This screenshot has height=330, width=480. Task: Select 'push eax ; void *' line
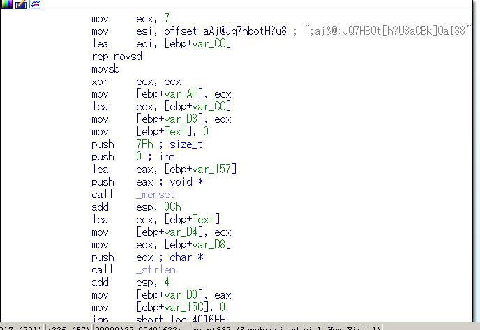point(147,182)
